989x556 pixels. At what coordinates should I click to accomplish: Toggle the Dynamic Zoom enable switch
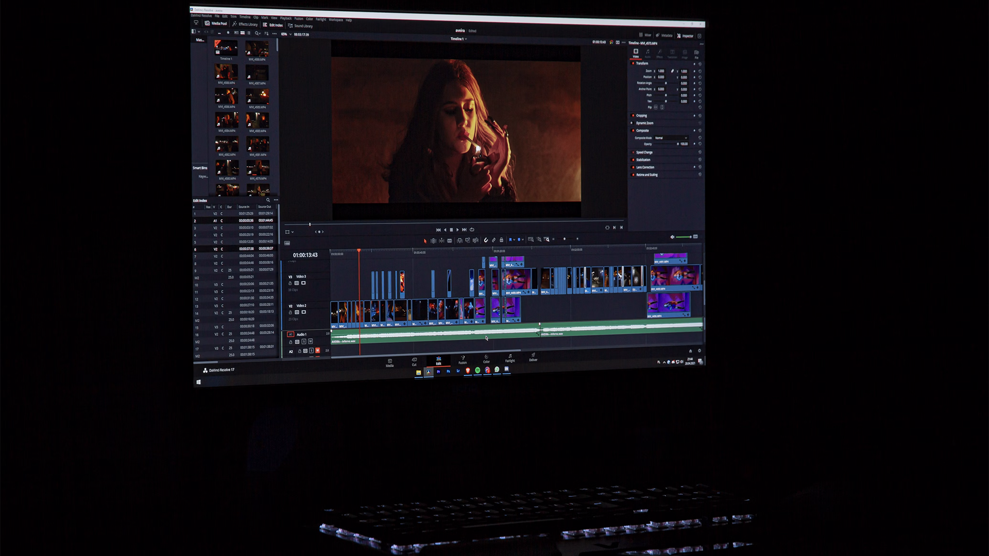(633, 123)
